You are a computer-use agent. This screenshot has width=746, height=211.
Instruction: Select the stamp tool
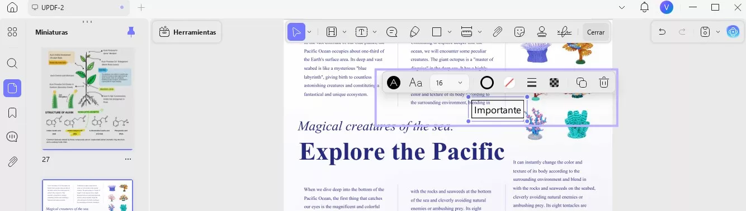pyautogui.click(x=541, y=32)
